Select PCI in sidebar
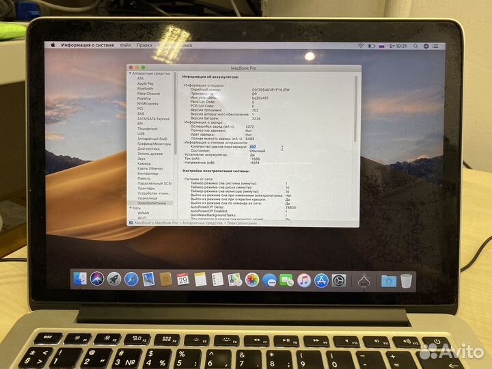The width and height of the screenshot is (492, 369). point(140,109)
